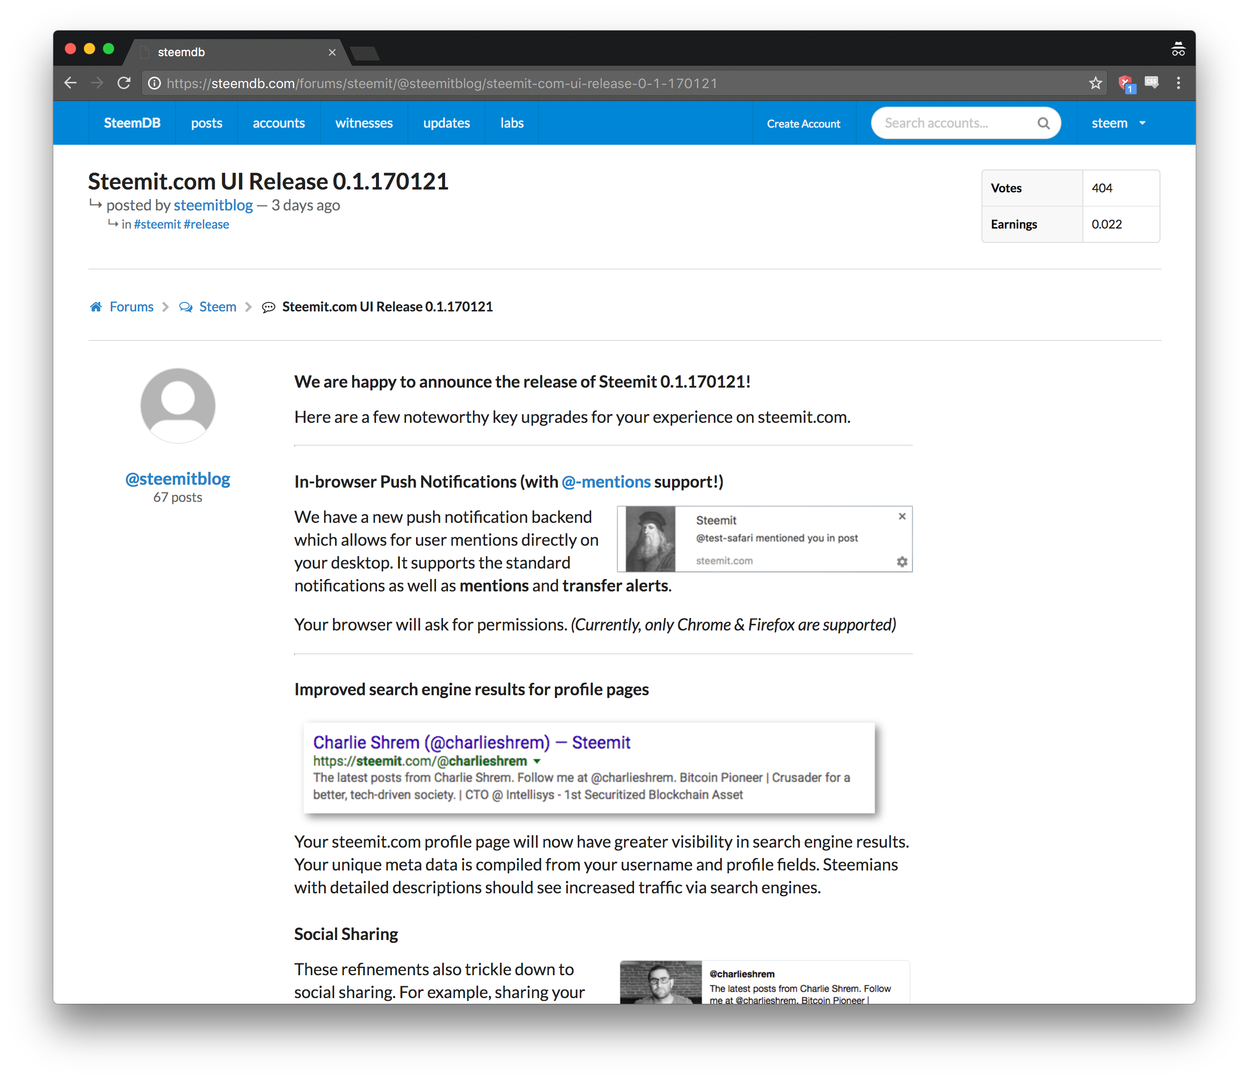The height and width of the screenshot is (1080, 1249).
Task: Click the charlieshrem photo thumbnail
Action: 661,982
